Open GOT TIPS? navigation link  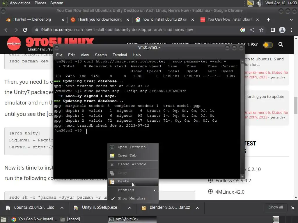(x=248, y=44)
